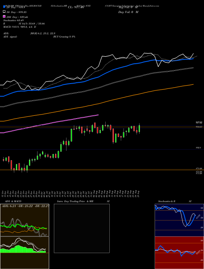
Task: Click the 'MACD: 913.9, 909.3, 4.6 D' readout
Action: (x=20, y=27)
